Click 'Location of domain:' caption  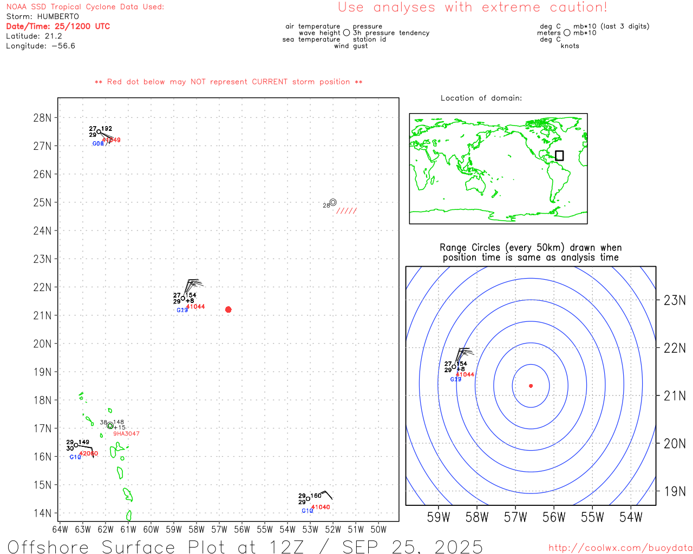tap(481, 98)
